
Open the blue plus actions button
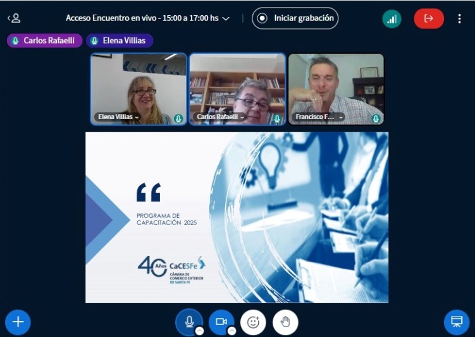pos(18,322)
